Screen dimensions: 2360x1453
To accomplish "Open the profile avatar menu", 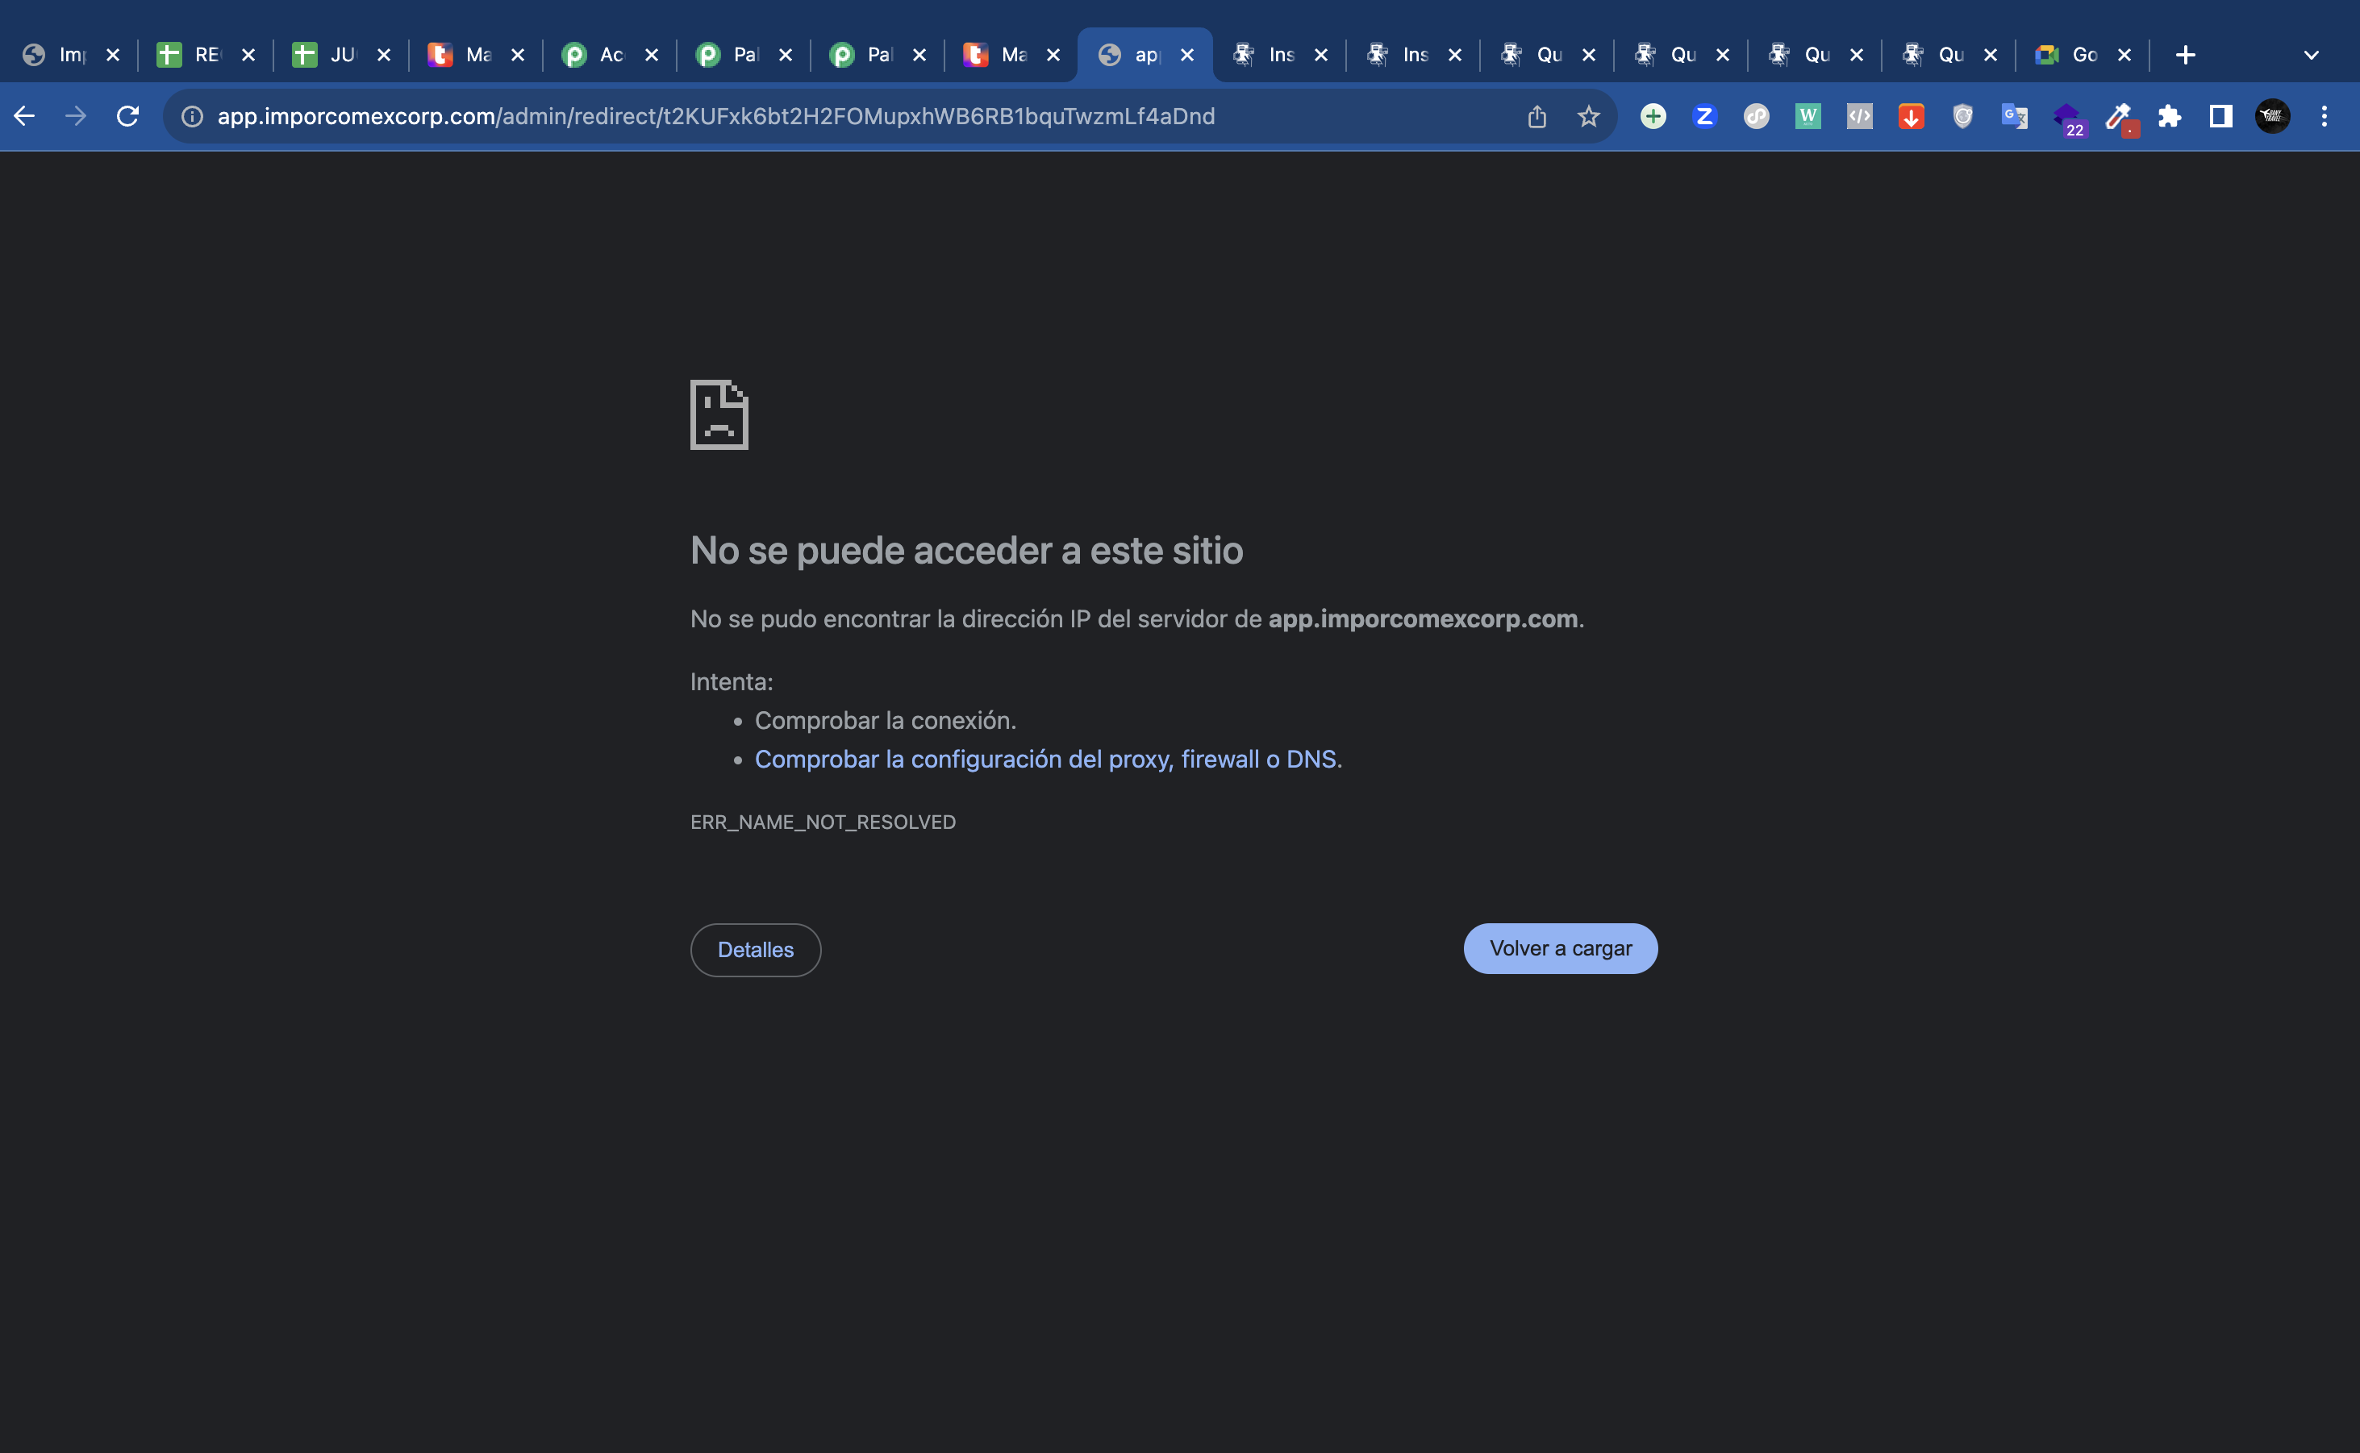I will 2273,116.
